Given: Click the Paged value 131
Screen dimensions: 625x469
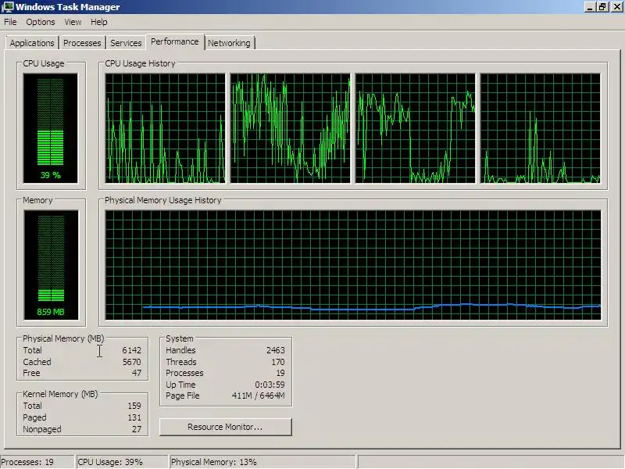Looking at the screenshot, I should point(134,417).
